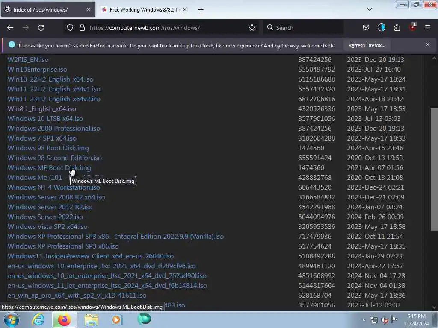Image resolution: width=438 pixels, height=328 pixels.
Task: Open Windows 98 Boot Disk.img link
Action: pos(48,148)
